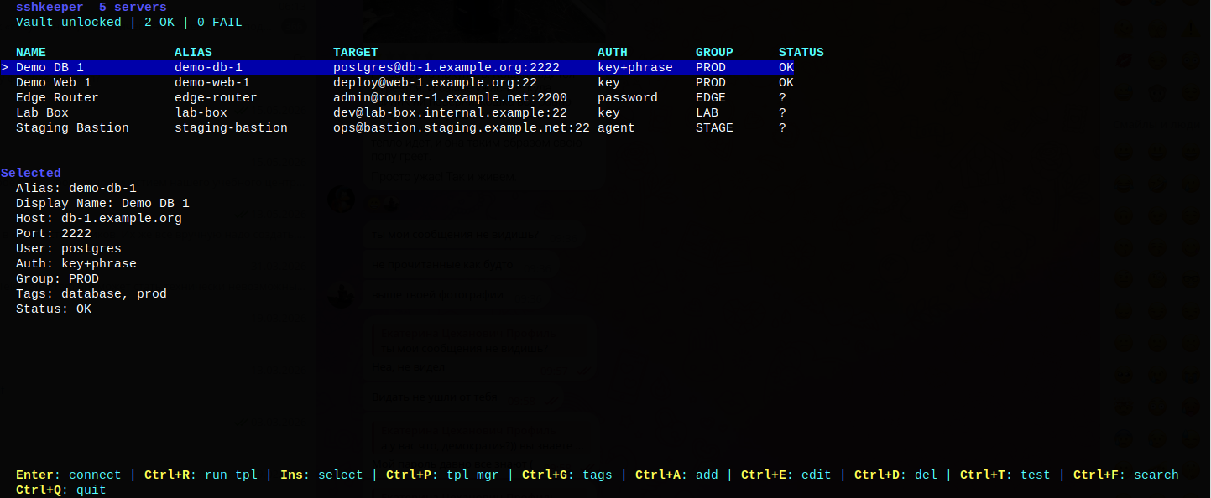Click target ops@bastion.staging.example.net:22
The image size is (1211, 498).
(x=462, y=127)
